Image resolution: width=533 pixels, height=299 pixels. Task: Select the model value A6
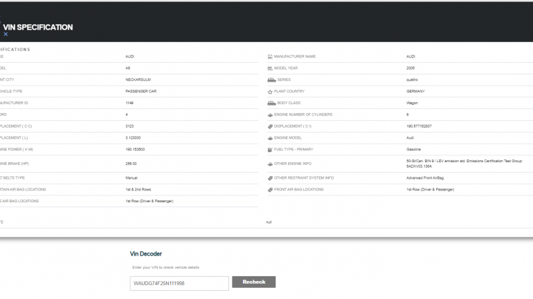pyautogui.click(x=128, y=68)
